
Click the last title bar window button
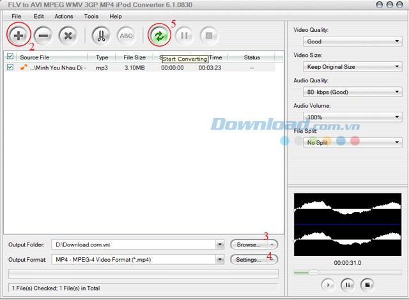tap(399, 4)
